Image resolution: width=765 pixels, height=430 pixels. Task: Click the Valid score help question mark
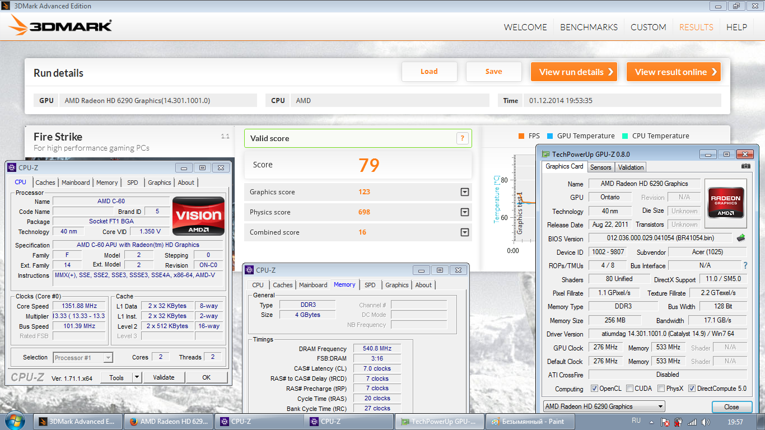tap(463, 138)
